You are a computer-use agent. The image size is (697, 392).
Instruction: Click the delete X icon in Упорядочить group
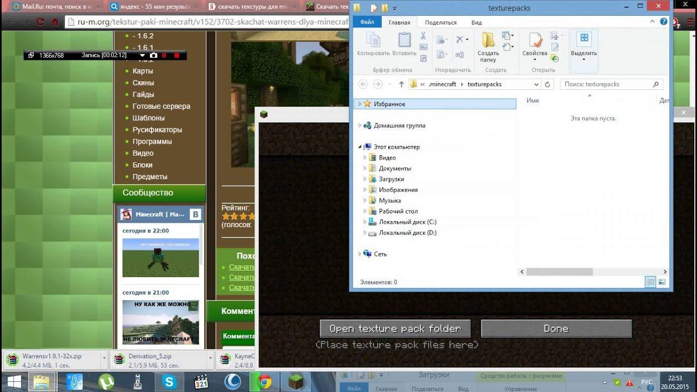pos(460,40)
